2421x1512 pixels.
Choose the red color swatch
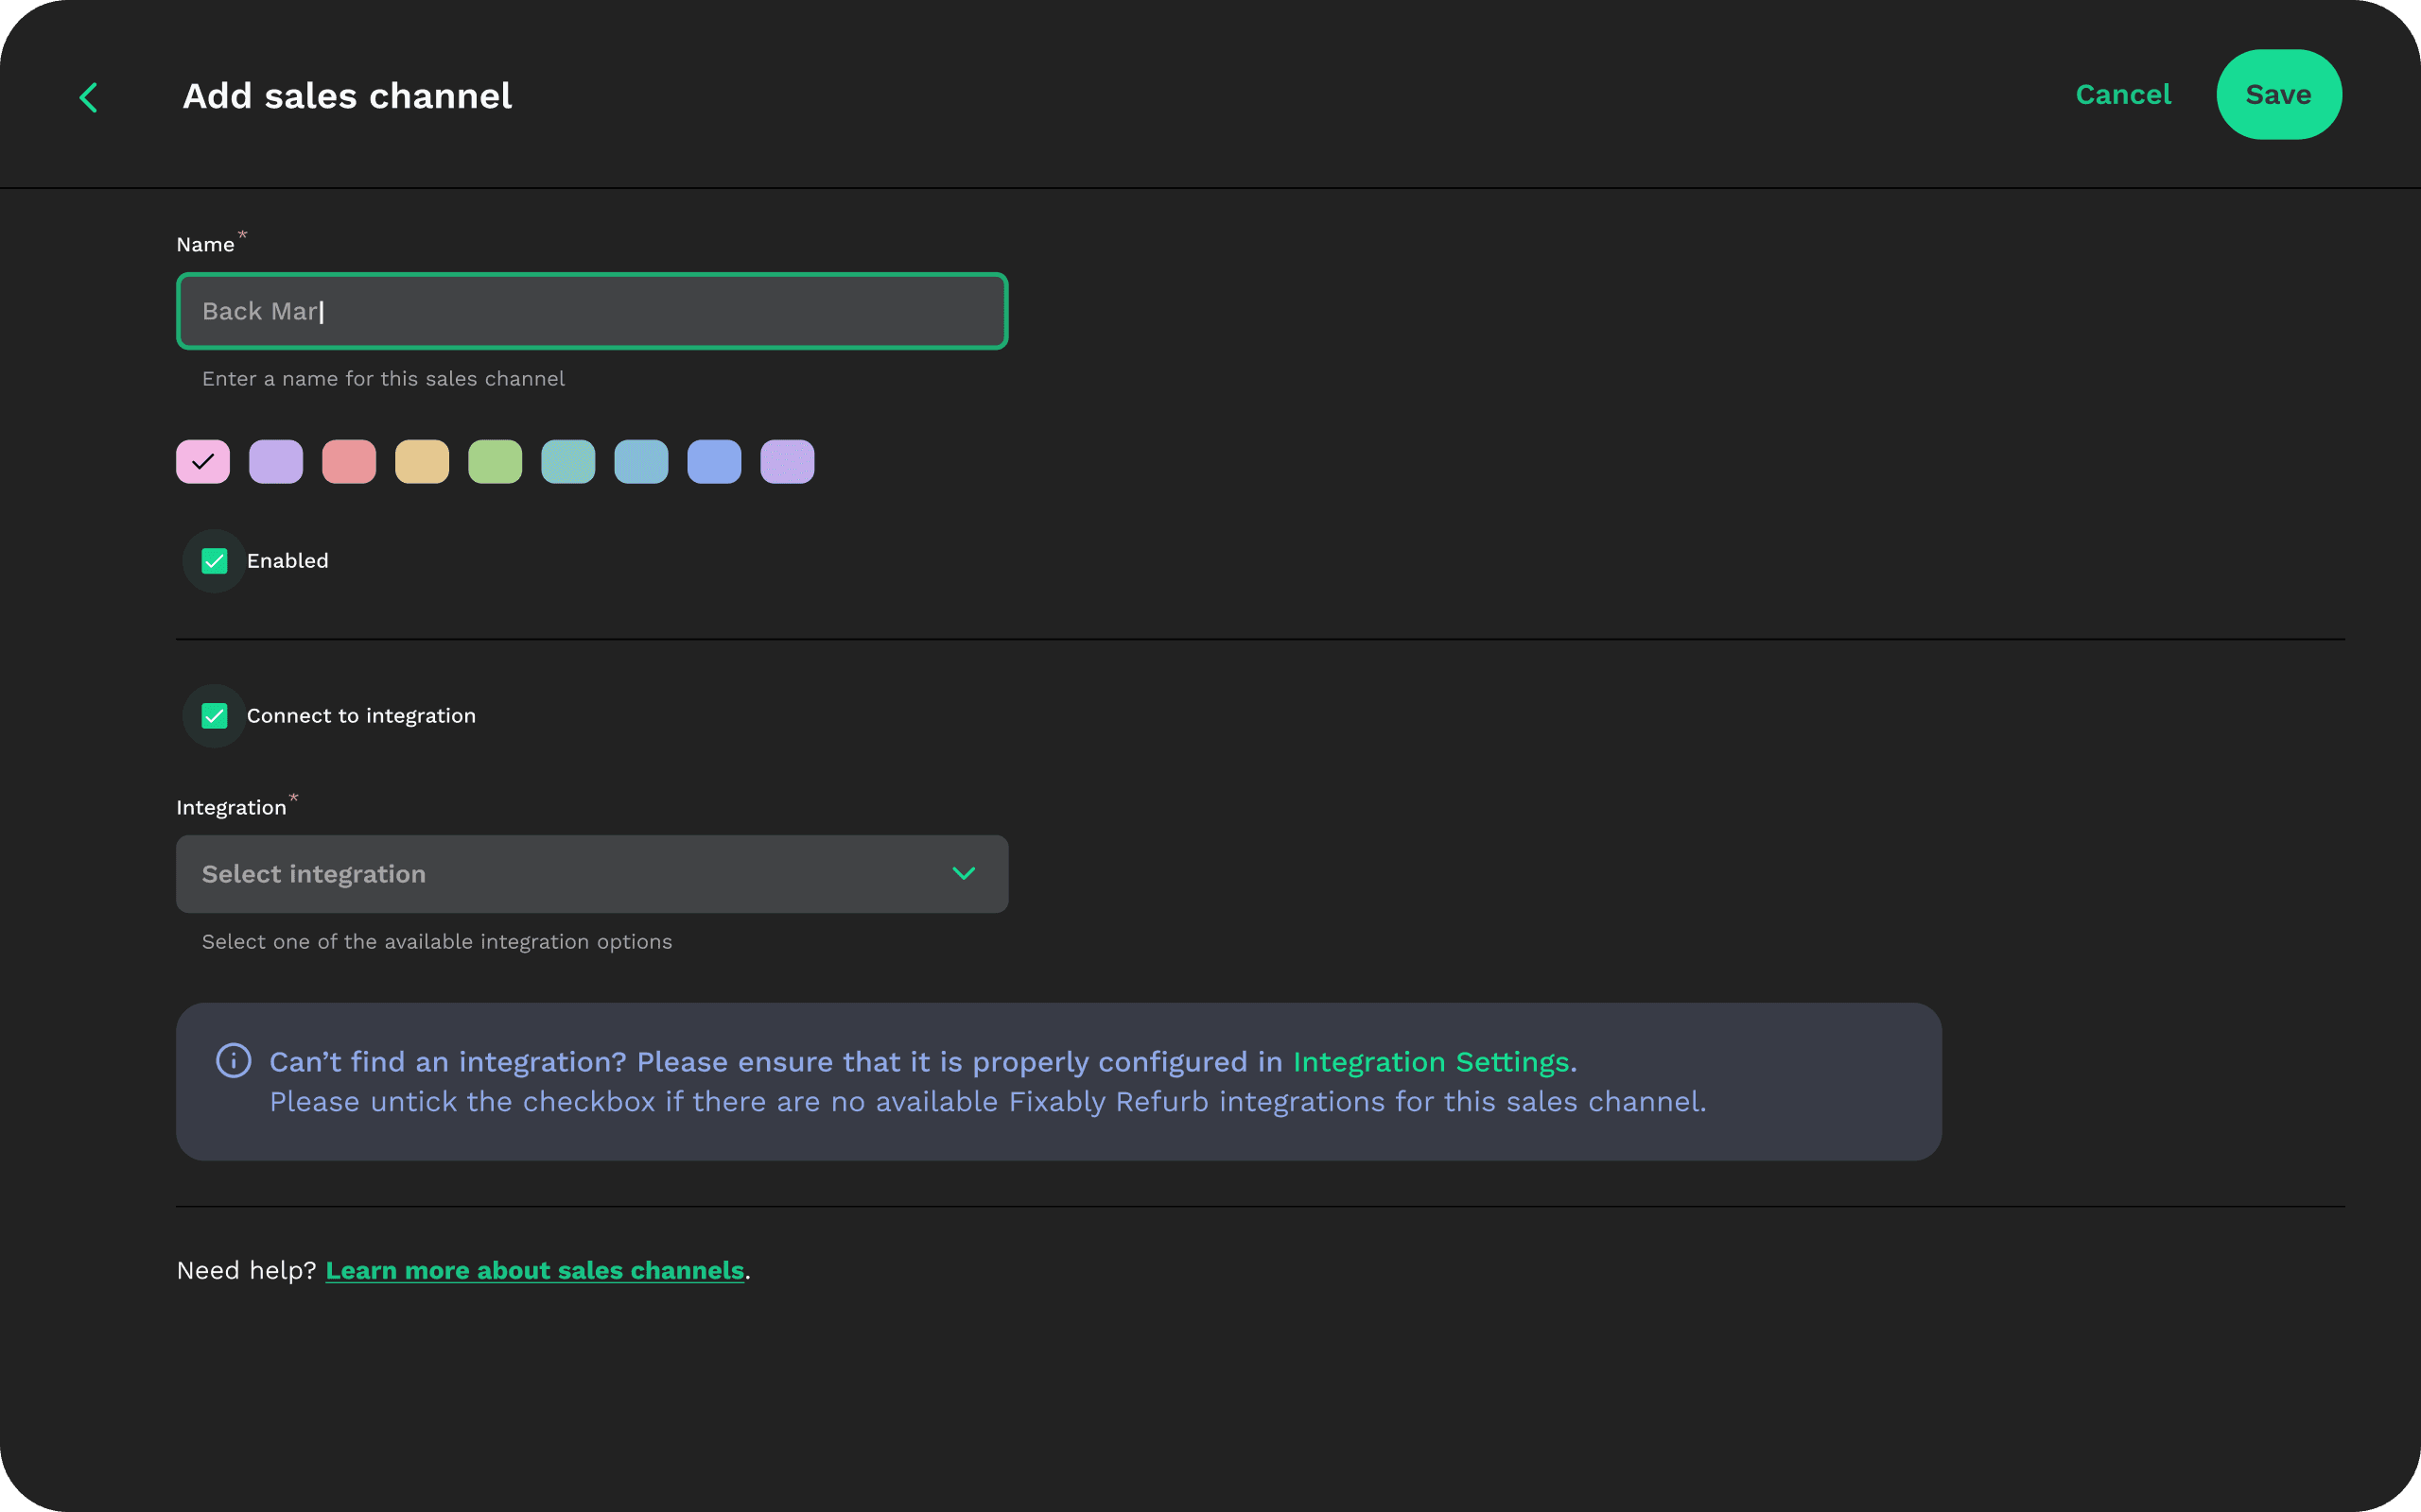[x=349, y=462]
